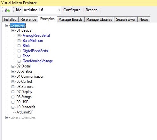Click the AnalogReadSerial link

(x=36, y=35)
